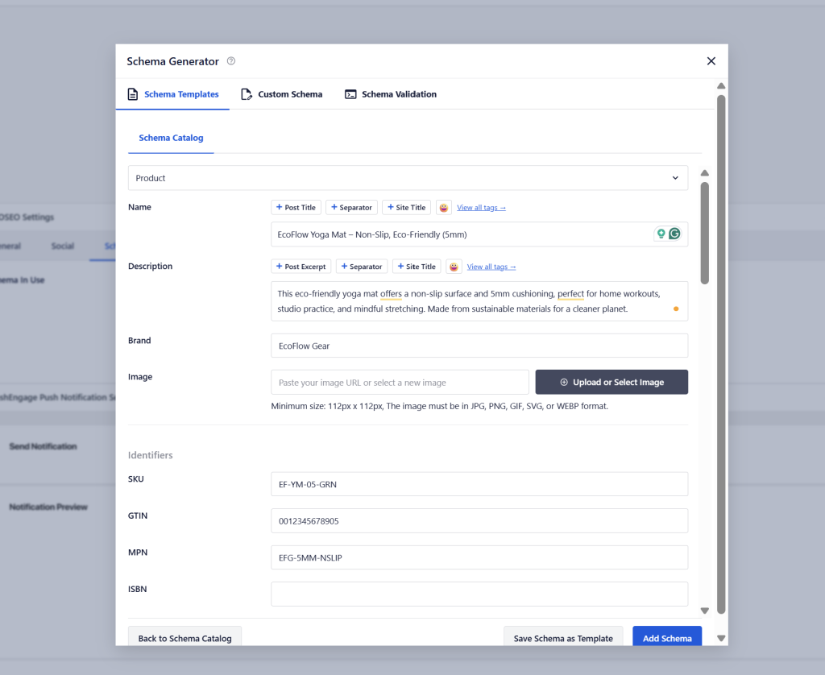The height and width of the screenshot is (675, 825).
Task: Click the green Grammarly icon in the Name field
Action: tap(675, 233)
